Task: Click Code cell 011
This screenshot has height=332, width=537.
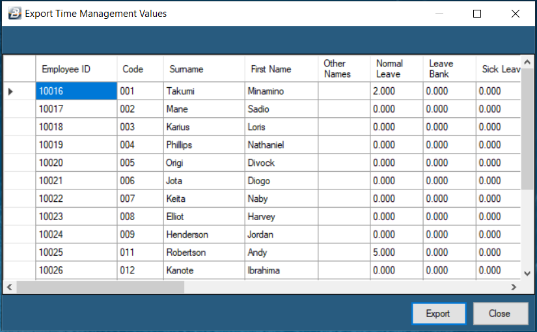Action: 140,252
